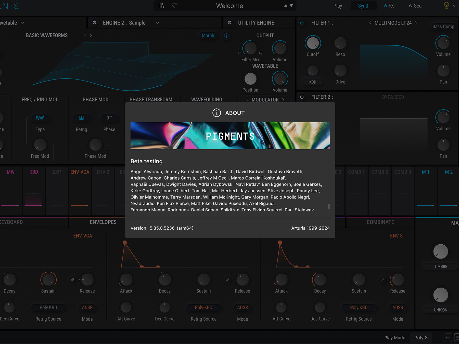The height and width of the screenshot is (344, 459).
Task: Toggle Engine 2 power button
Action: pyautogui.click(x=94, y=23)
